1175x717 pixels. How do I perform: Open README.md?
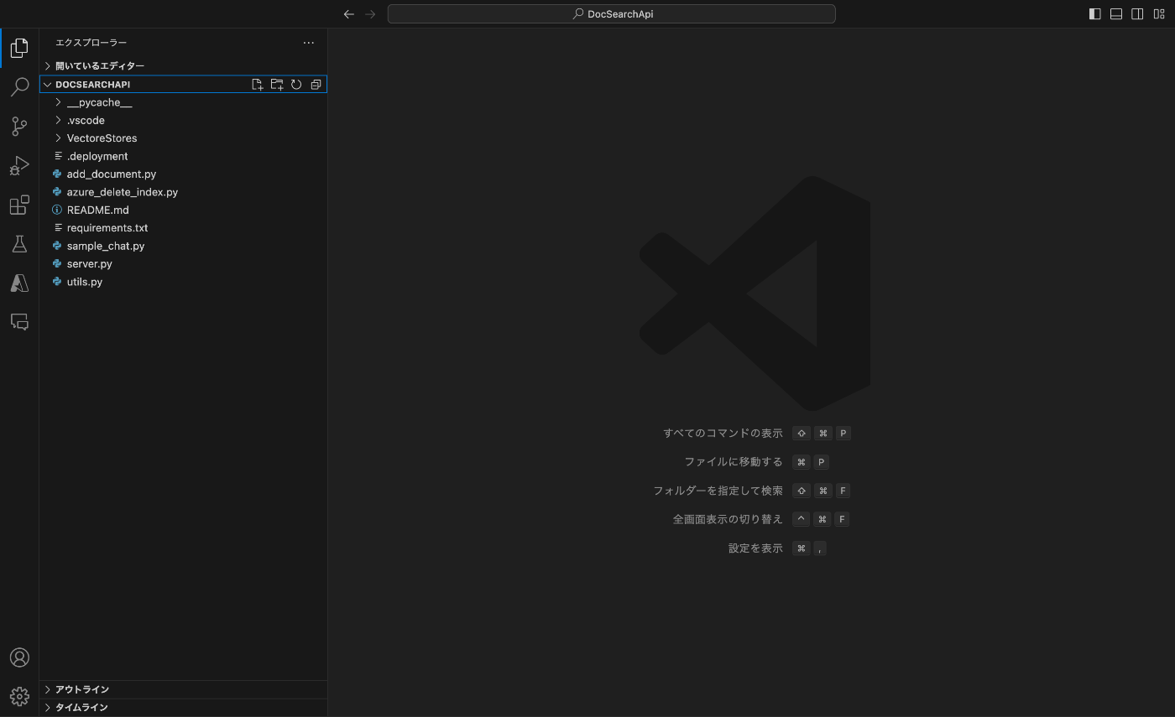183,210
